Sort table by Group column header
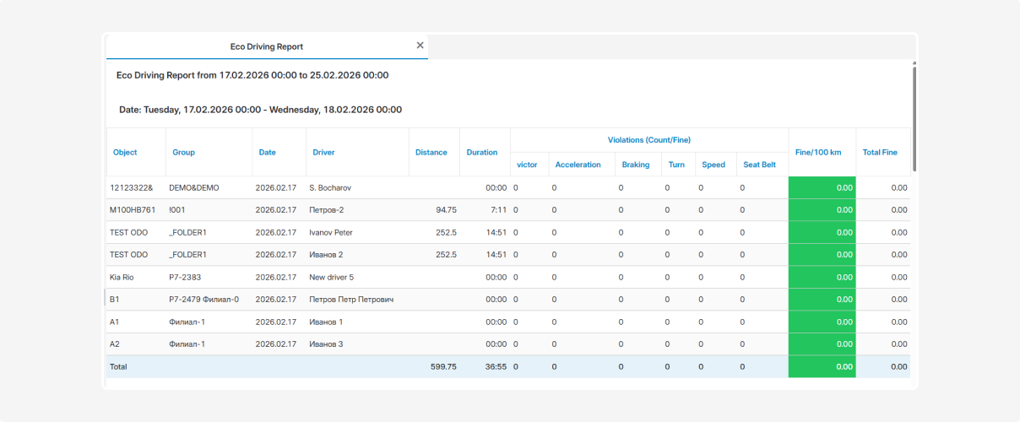This screenshot has width=1020, height=422. (183, 153)
